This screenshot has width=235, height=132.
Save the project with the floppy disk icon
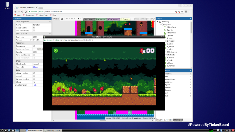pos(62,19)
